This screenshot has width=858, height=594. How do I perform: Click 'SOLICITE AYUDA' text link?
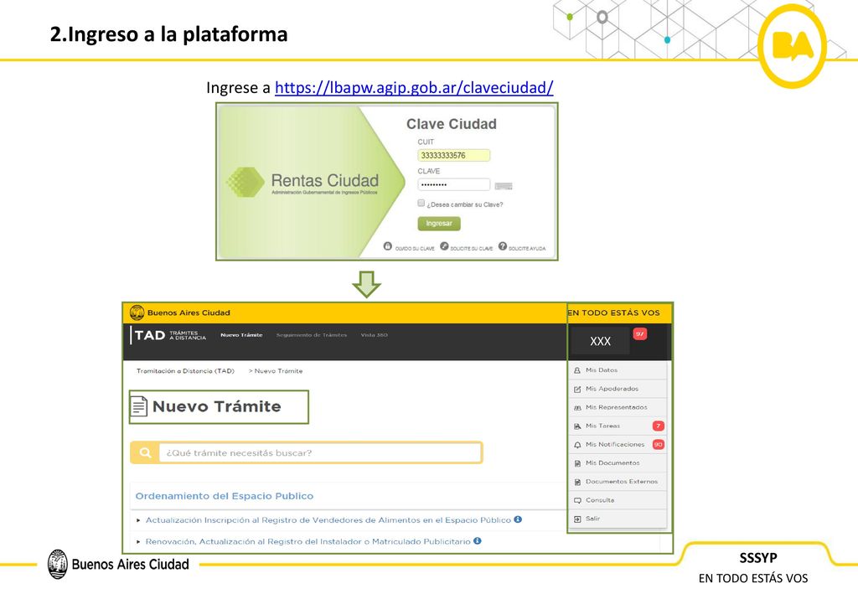coord(527,248)
